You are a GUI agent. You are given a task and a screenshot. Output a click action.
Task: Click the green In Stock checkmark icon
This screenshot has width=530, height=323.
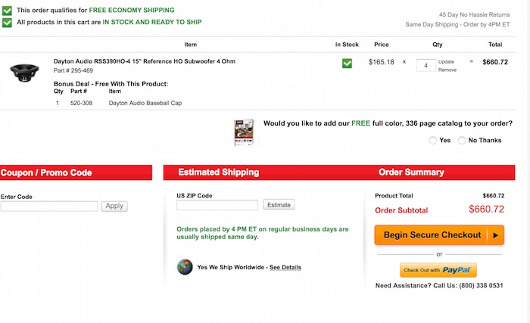pos(347,64)
